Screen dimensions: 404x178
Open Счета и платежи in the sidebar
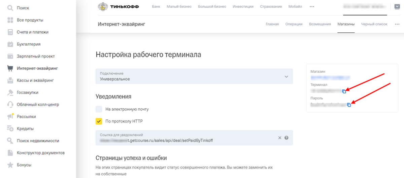[x=33, y=32]
